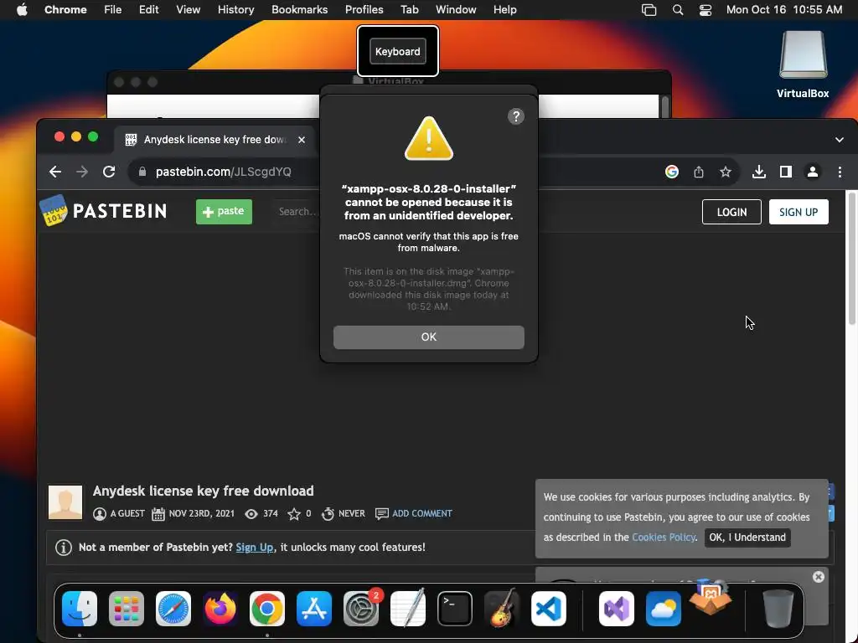Click the lock icon in address bar
The image size is (858, 643).
(142, 172)
